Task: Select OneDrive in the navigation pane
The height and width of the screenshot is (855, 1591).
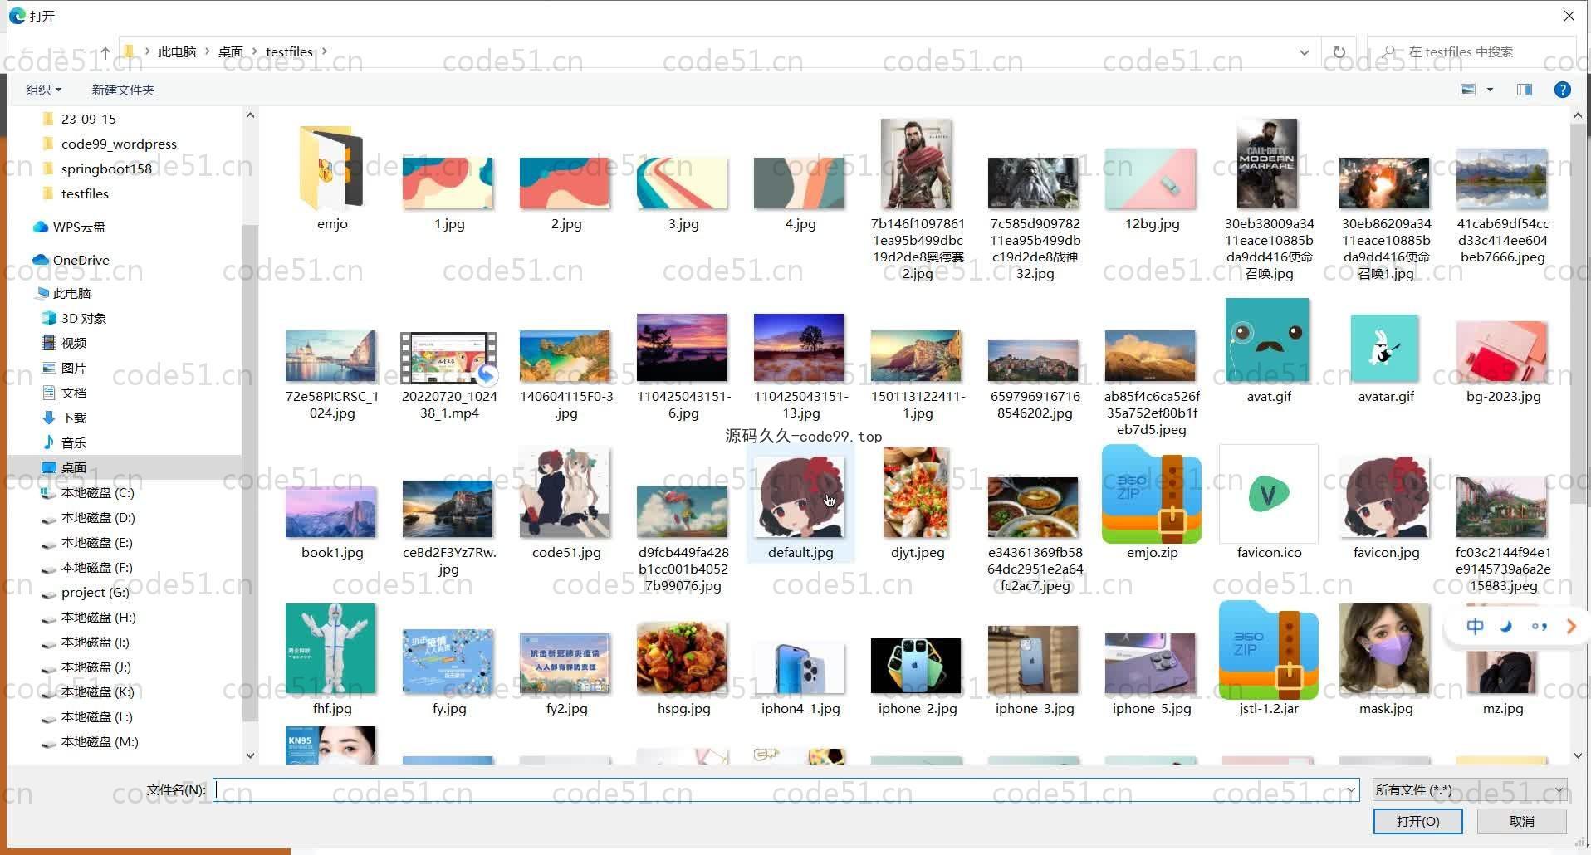Action: (x=81, y=260)
